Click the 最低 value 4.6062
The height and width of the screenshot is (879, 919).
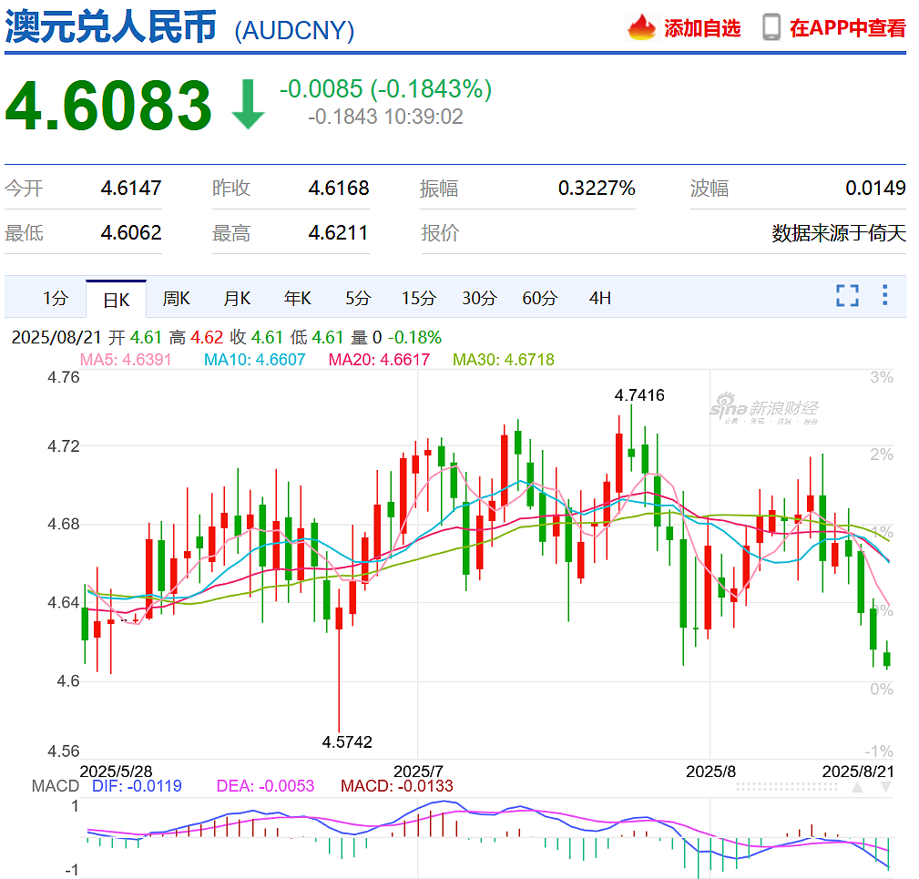[130, 232]
